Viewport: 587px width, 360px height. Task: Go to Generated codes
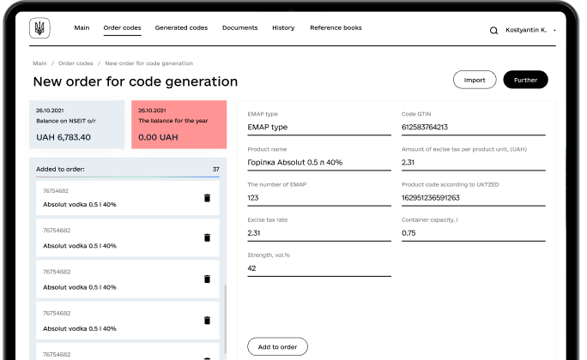(181, 27)
